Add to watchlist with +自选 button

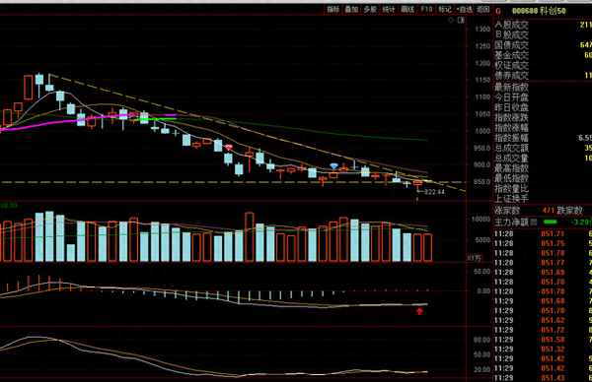click(x=465, y=10)
